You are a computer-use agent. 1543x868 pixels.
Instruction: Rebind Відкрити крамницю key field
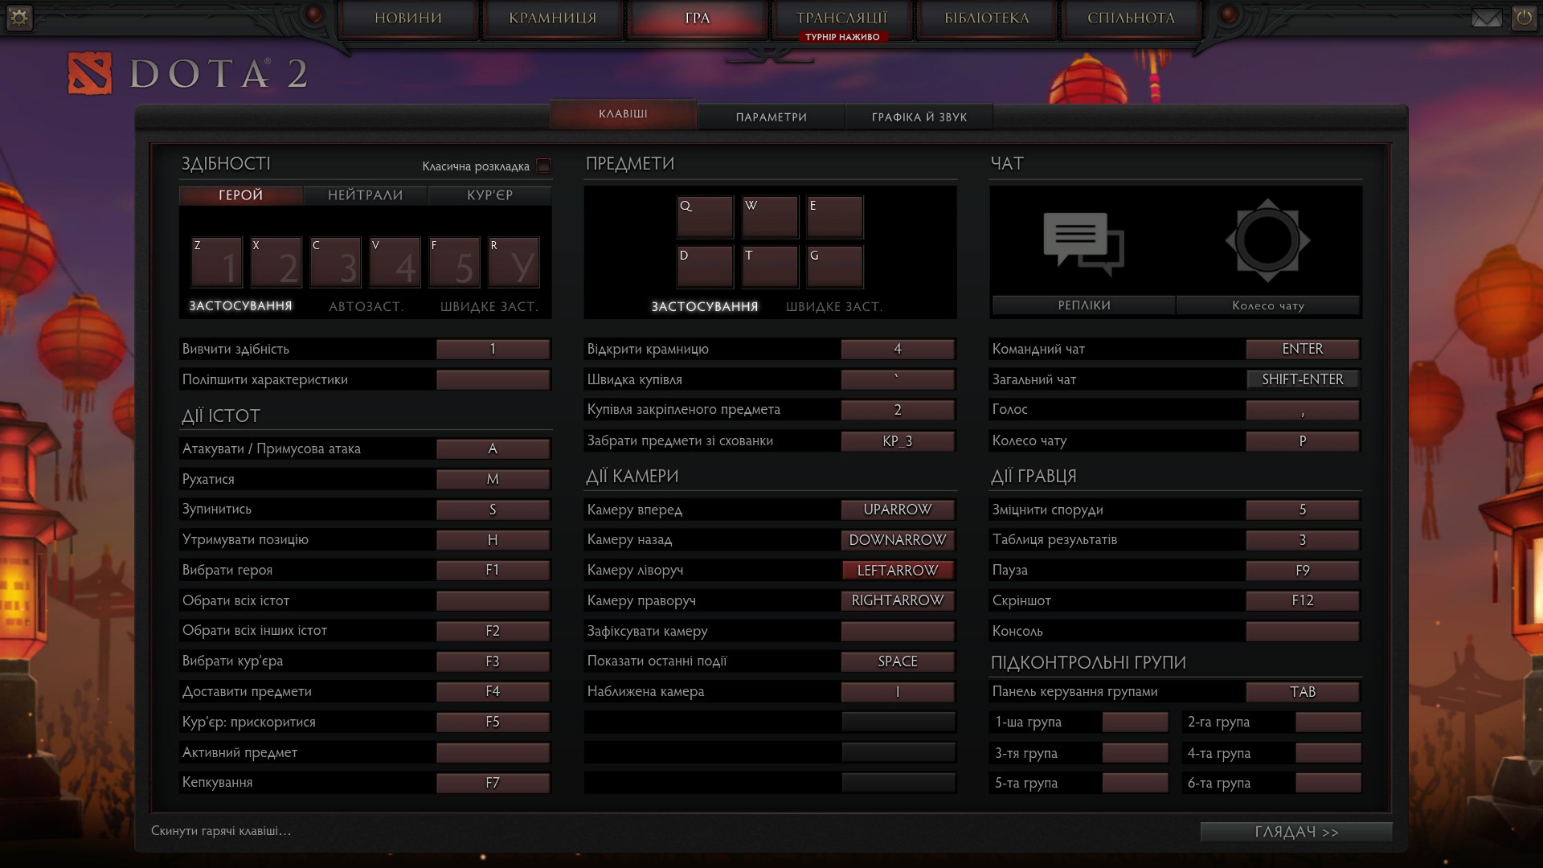click(898, 349)
